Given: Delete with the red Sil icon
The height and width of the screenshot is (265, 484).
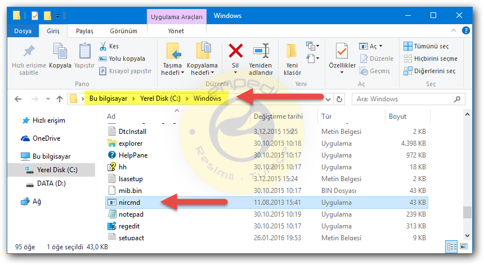Looking at the screenshot, I should [235, 51].
